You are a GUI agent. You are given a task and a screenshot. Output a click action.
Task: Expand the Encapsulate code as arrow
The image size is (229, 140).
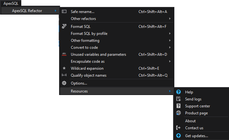tap(170, 61)
